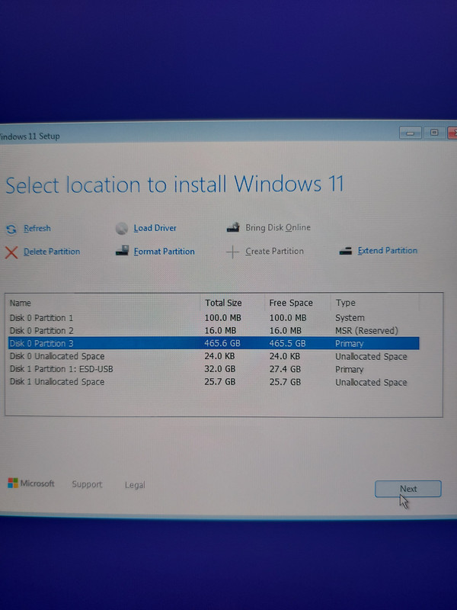
Task: Open the Refresh link
Action: pyautogui.click(x=37, y=228)
